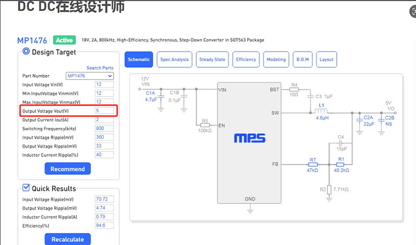Click the Design Target circle icon

(x=26, y=51)
